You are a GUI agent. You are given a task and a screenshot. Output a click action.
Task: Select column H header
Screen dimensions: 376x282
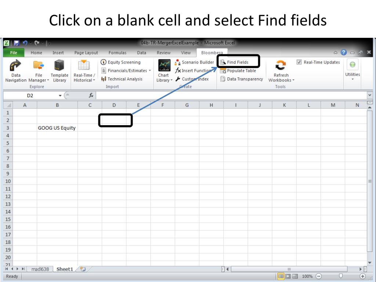pyautogui.click(x=211, y=105)
